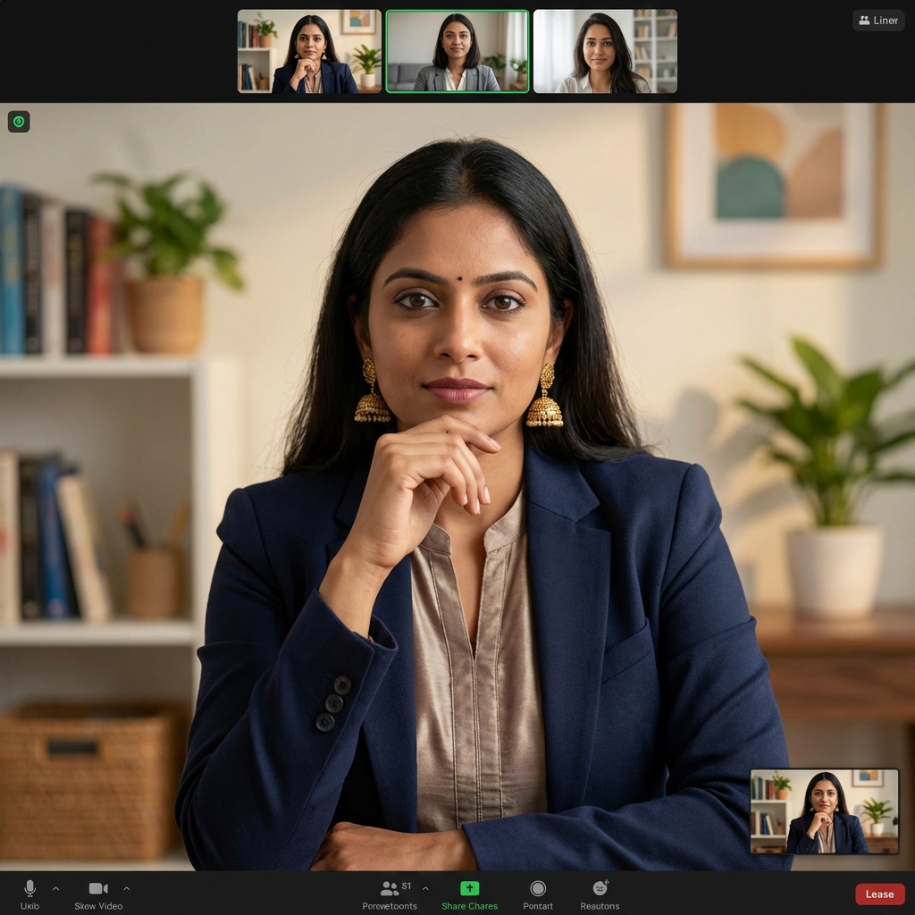The width and height of the screenshot is (915, 915).
Task: Expand the video options chevron
Action: [x=126, y=888]
